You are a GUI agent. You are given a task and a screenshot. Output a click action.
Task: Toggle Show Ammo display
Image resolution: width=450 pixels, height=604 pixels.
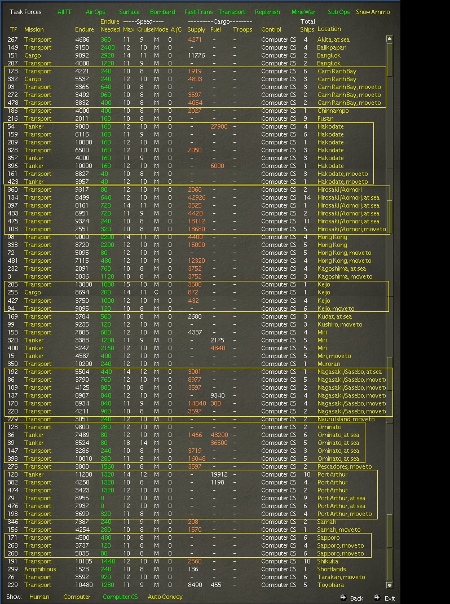(373, 12)
